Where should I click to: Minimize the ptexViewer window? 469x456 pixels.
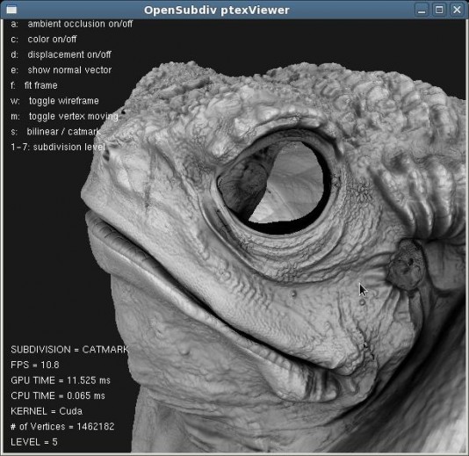[422, 10]
